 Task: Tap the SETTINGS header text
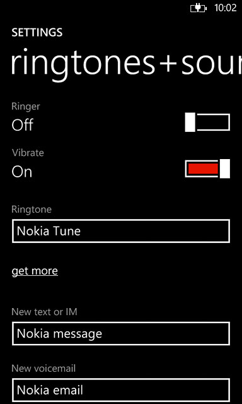(37, 33)
